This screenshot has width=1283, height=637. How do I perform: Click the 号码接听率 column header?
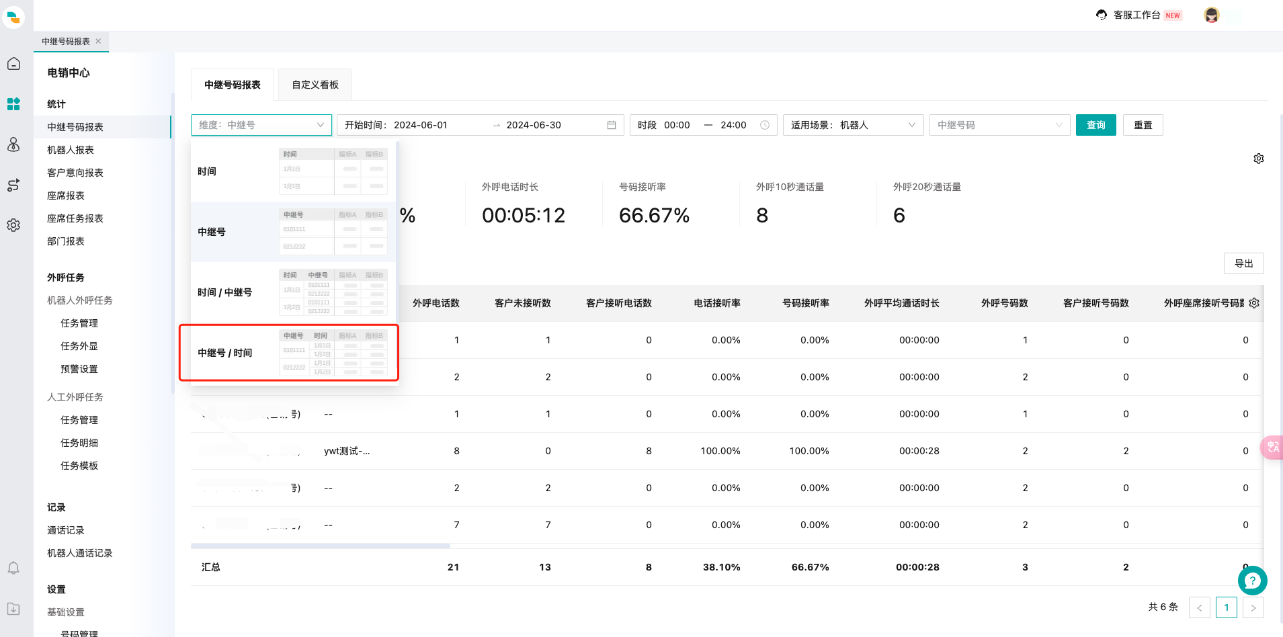click(x=806, y=303)
